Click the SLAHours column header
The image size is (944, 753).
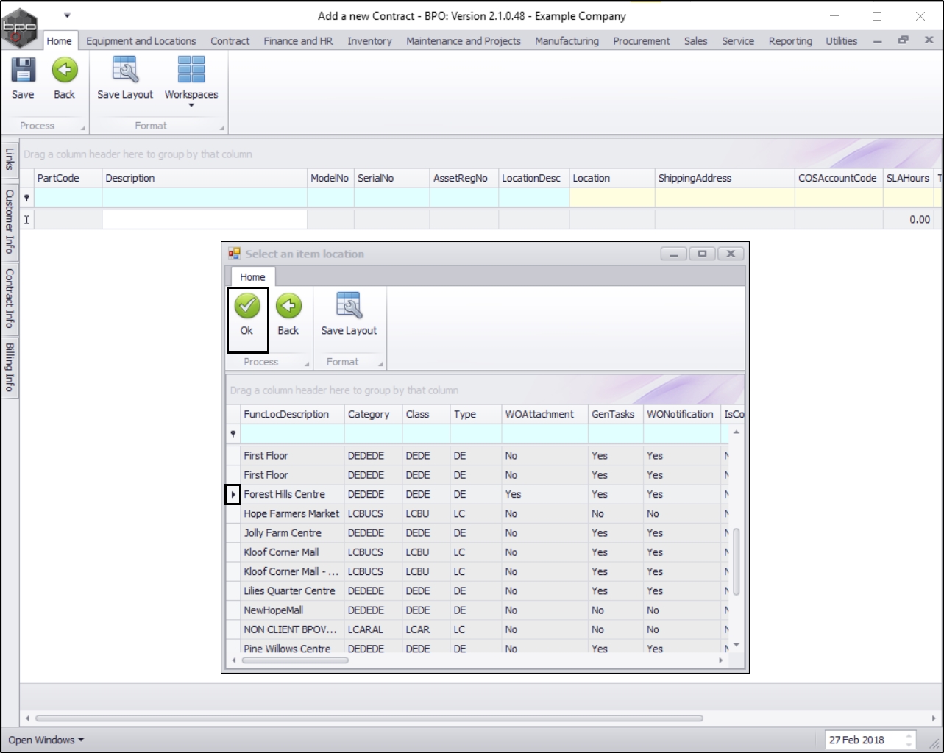coord(908,178)
